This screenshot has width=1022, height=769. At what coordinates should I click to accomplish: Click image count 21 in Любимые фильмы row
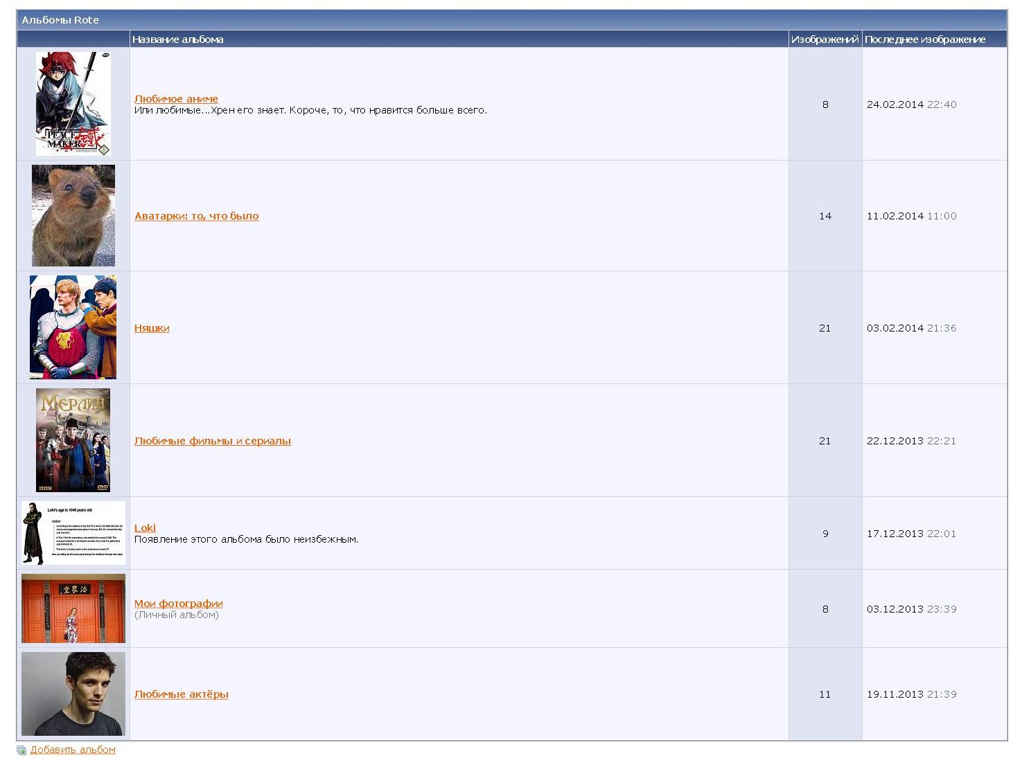(825, 441)
